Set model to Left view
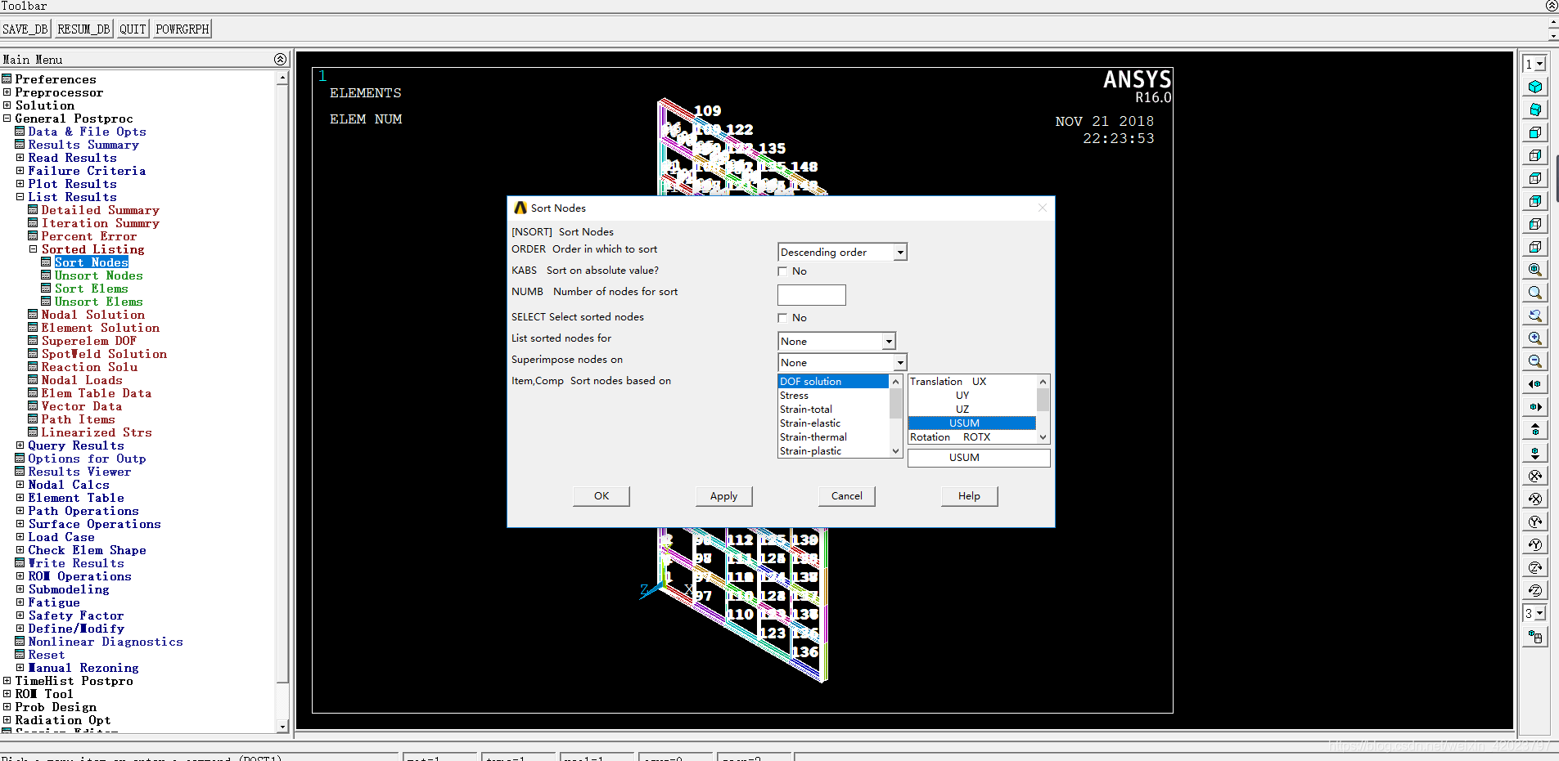 click(1535, 224)
